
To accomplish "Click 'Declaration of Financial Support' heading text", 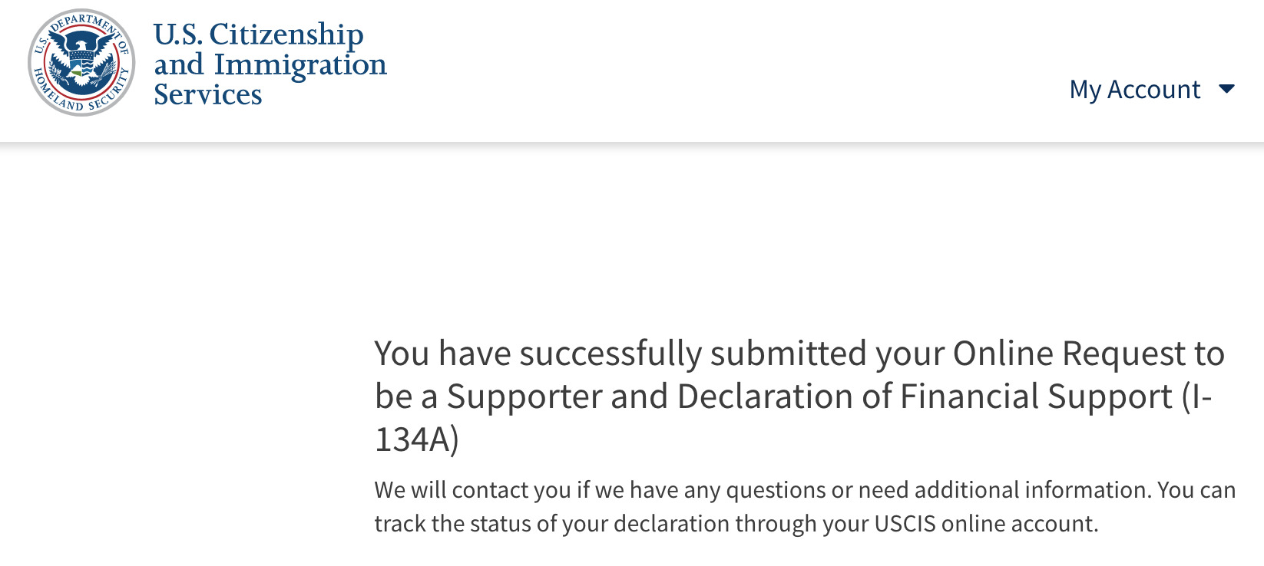I will 925,397.
